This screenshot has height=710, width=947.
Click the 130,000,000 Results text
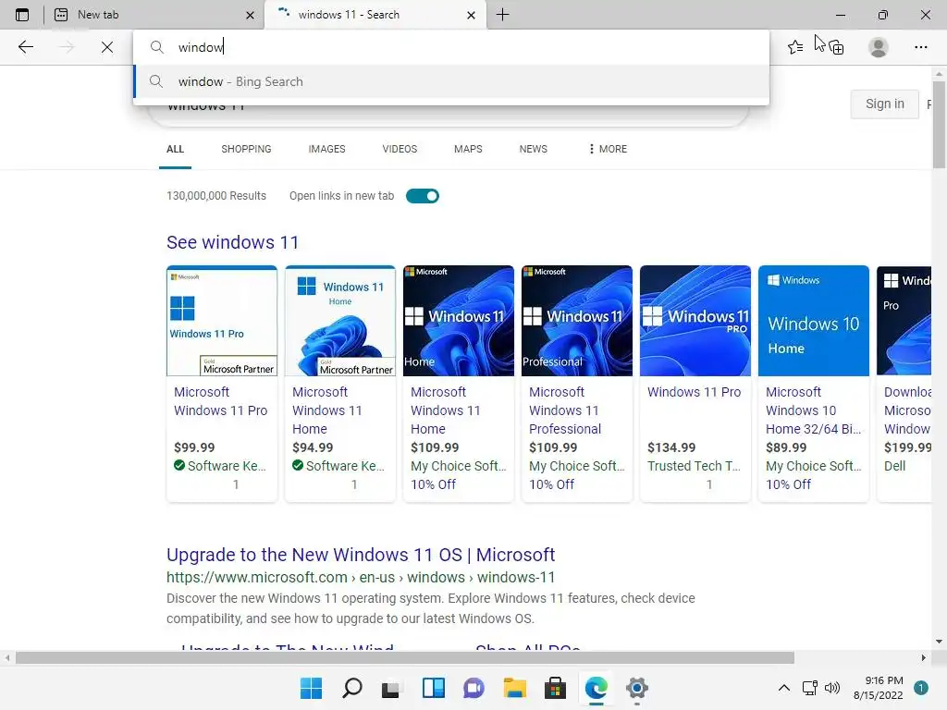[216, 196]
